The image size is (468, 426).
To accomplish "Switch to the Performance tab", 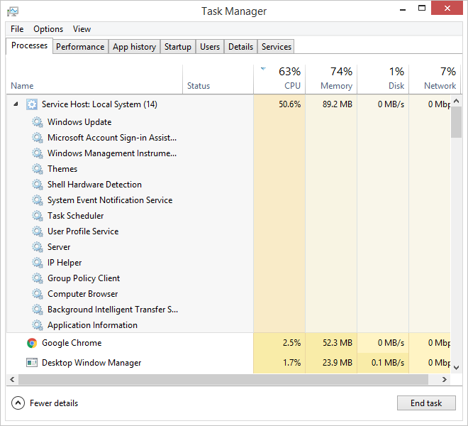I will [x=80, y=47].
